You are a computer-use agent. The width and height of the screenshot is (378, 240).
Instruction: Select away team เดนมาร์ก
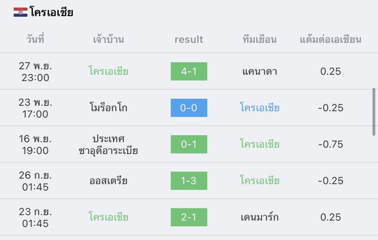tap(260, 217)
